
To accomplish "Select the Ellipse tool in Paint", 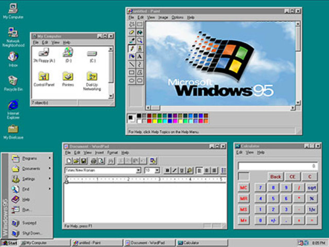I will [132, 80].
